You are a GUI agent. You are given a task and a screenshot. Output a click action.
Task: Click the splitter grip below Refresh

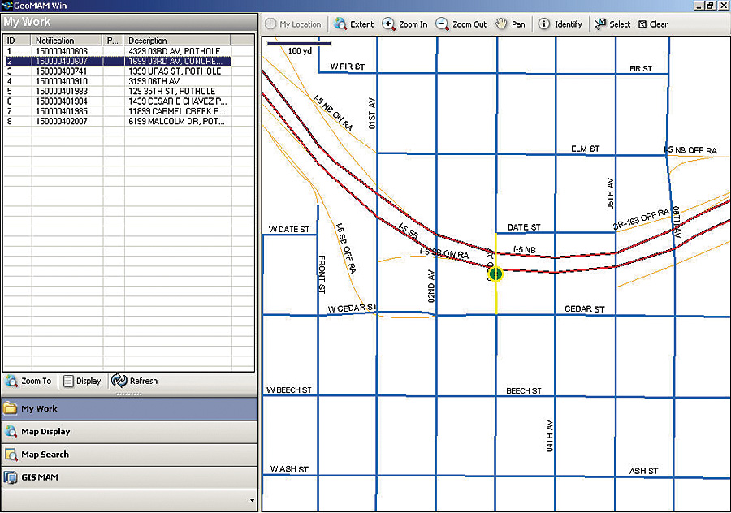coord(129,394)
